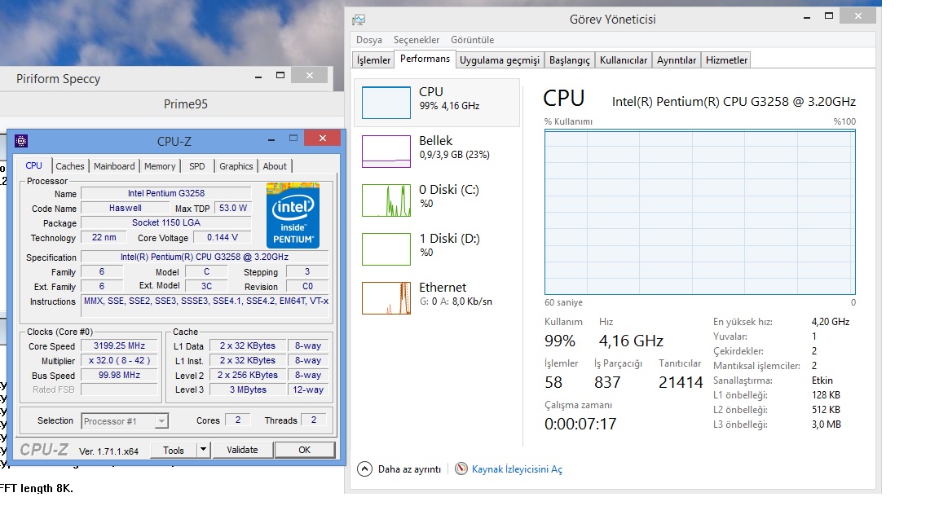Select the 1 Diski (D:) thumbnail graph
This screenshot has height=528, width=939.
(386, 249)
